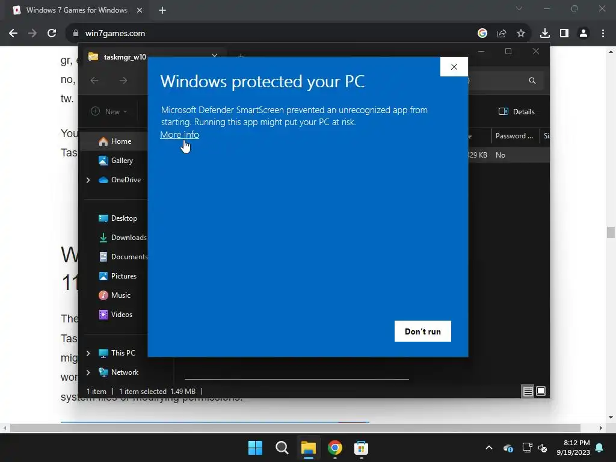Open Chrome downloads icon
Screen dimensions: 616x462
click(544, 34)
